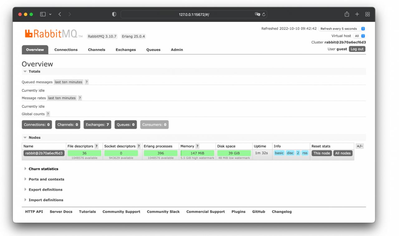Open the privacy shield report icon
399x236 pixels.
click(114, 14)
